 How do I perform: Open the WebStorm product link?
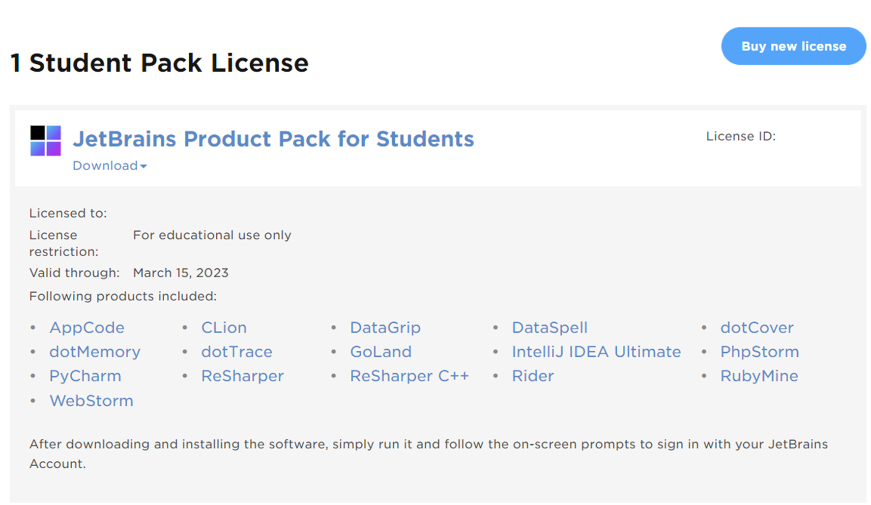click(x=91, y=401)
